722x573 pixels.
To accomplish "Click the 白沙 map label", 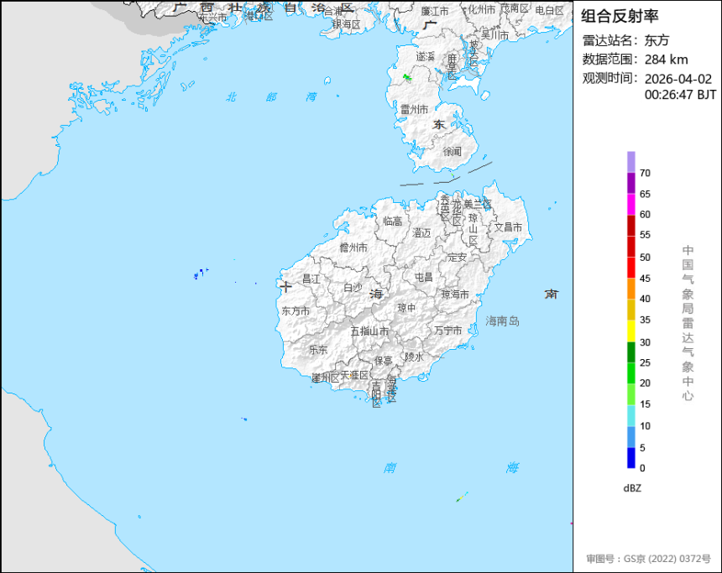I will click(353, 288).
